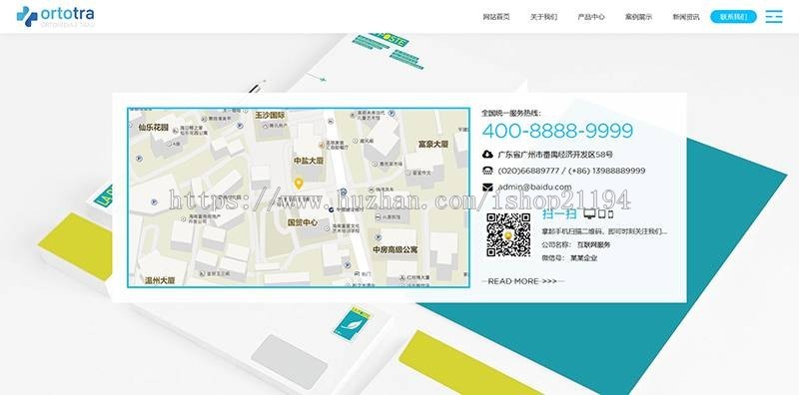Click the 全国统一服务热线 label
The image size is (799, 395).
pos(511,113)
